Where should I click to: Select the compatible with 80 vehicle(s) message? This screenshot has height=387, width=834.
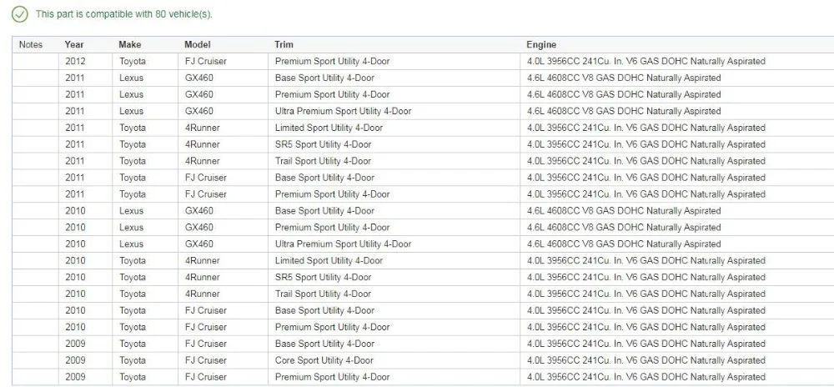(123, 14)
